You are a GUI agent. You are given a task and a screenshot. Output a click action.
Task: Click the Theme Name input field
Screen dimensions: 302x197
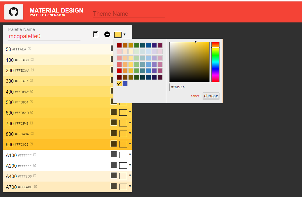click(129, 14)
